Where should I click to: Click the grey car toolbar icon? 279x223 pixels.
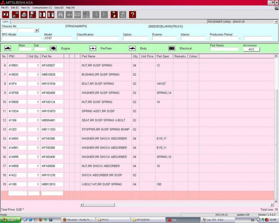click(69, 14)
